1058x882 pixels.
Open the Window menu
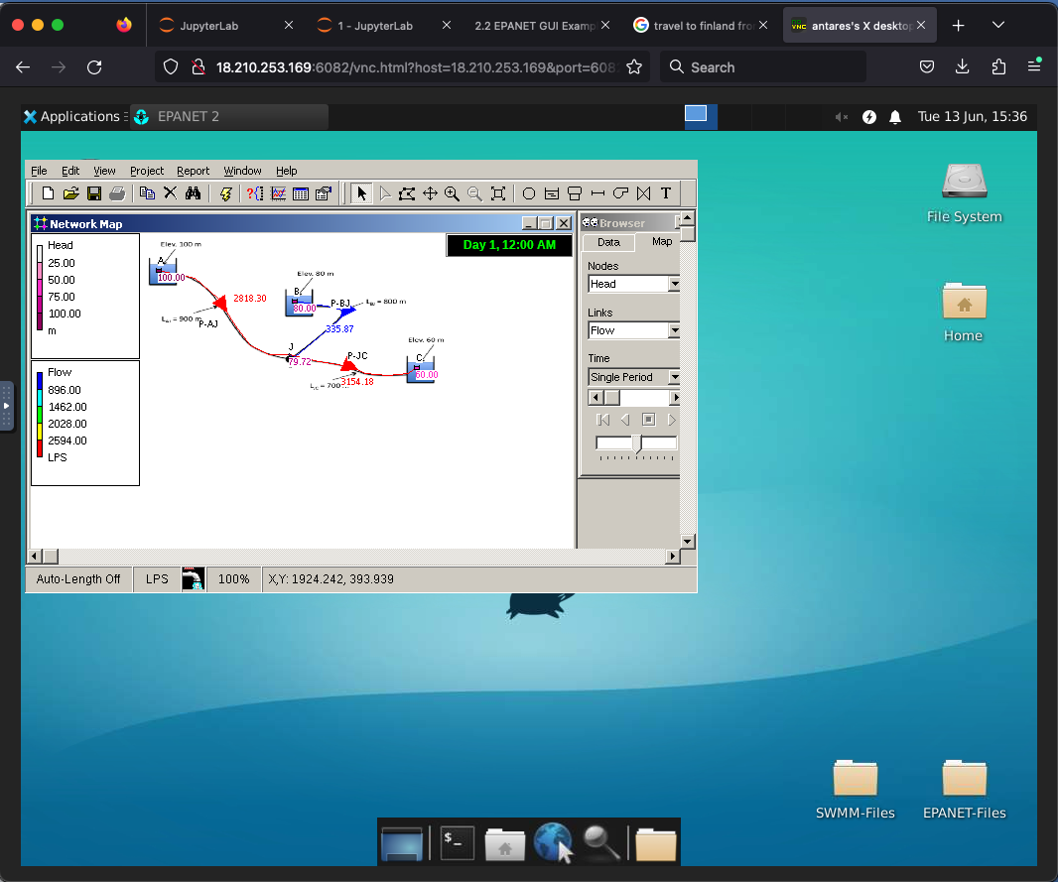coord(242,171)
